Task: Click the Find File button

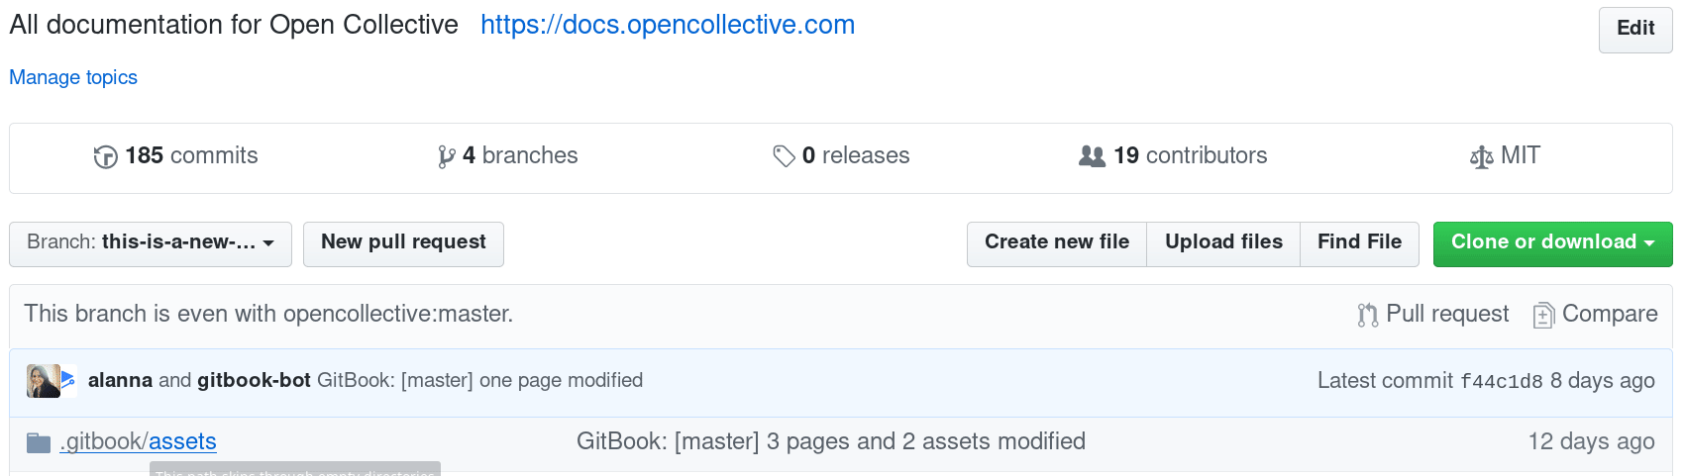Action: (x=1359, y=244)
